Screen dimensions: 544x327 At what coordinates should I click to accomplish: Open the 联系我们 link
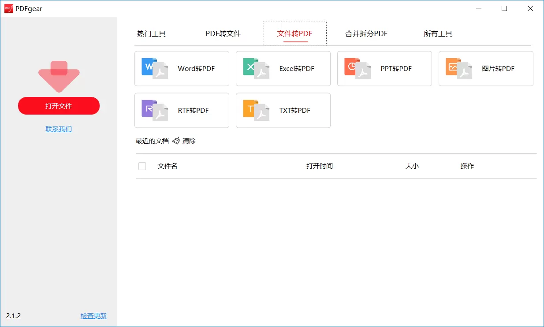point(59,129)
